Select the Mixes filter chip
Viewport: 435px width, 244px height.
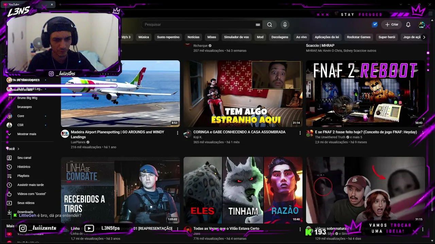point(212,37)
